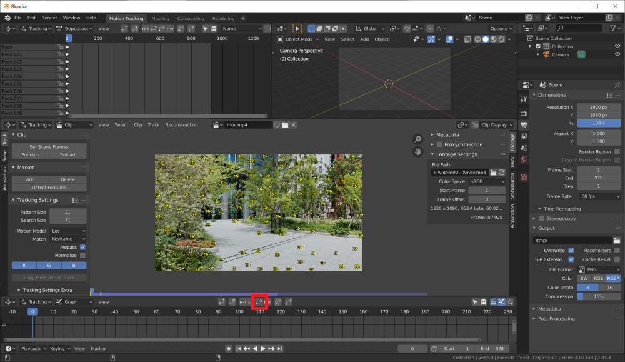Image resolution: width=625 pixels, height=362 pixels.
Task: Click the Delete marker button
Action: [67, 179]
